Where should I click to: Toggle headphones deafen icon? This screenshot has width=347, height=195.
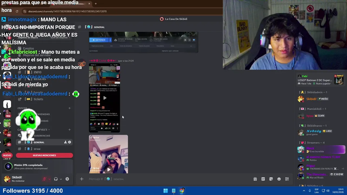tap(56, 179)
